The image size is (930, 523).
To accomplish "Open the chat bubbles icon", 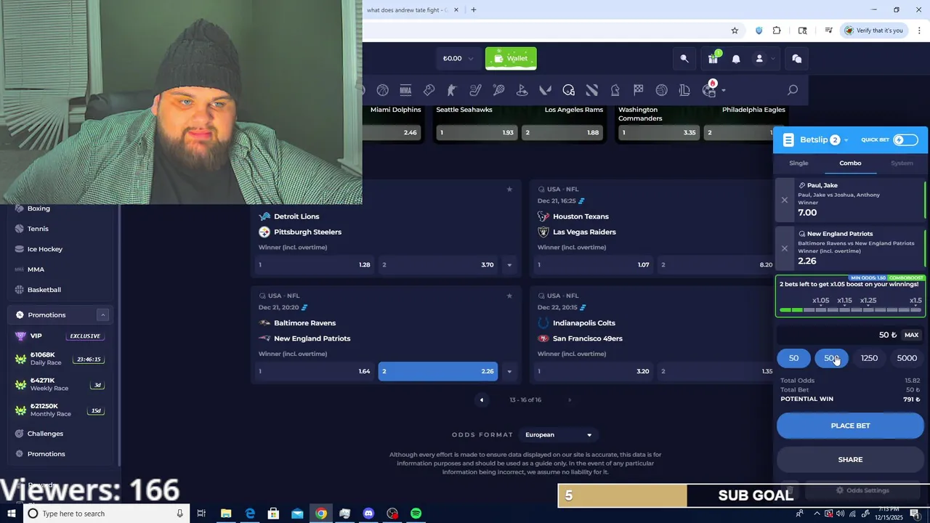I will point(796,59).
